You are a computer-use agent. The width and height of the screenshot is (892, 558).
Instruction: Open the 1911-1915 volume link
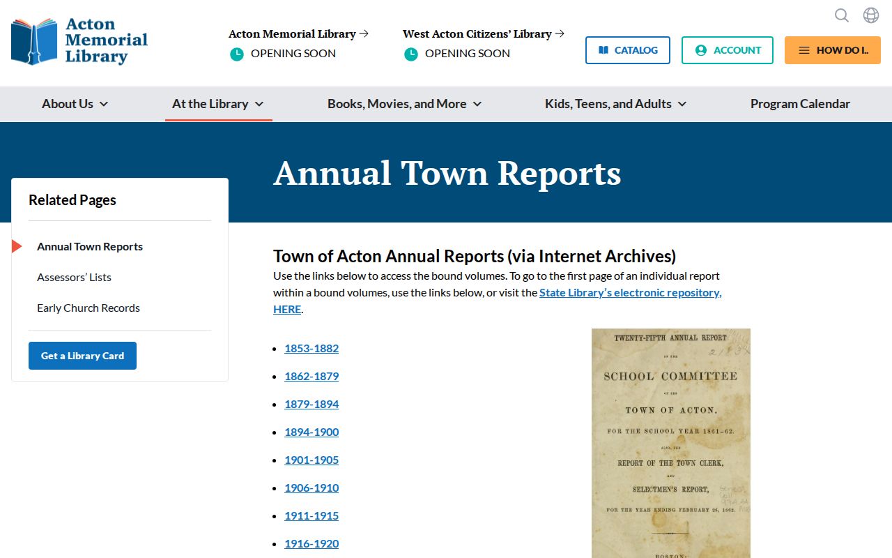point(312,515)
